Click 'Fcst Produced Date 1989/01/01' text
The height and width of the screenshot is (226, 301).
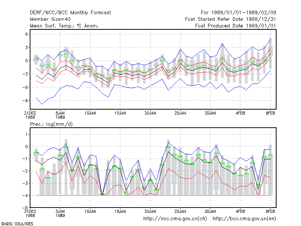point(236,26)
